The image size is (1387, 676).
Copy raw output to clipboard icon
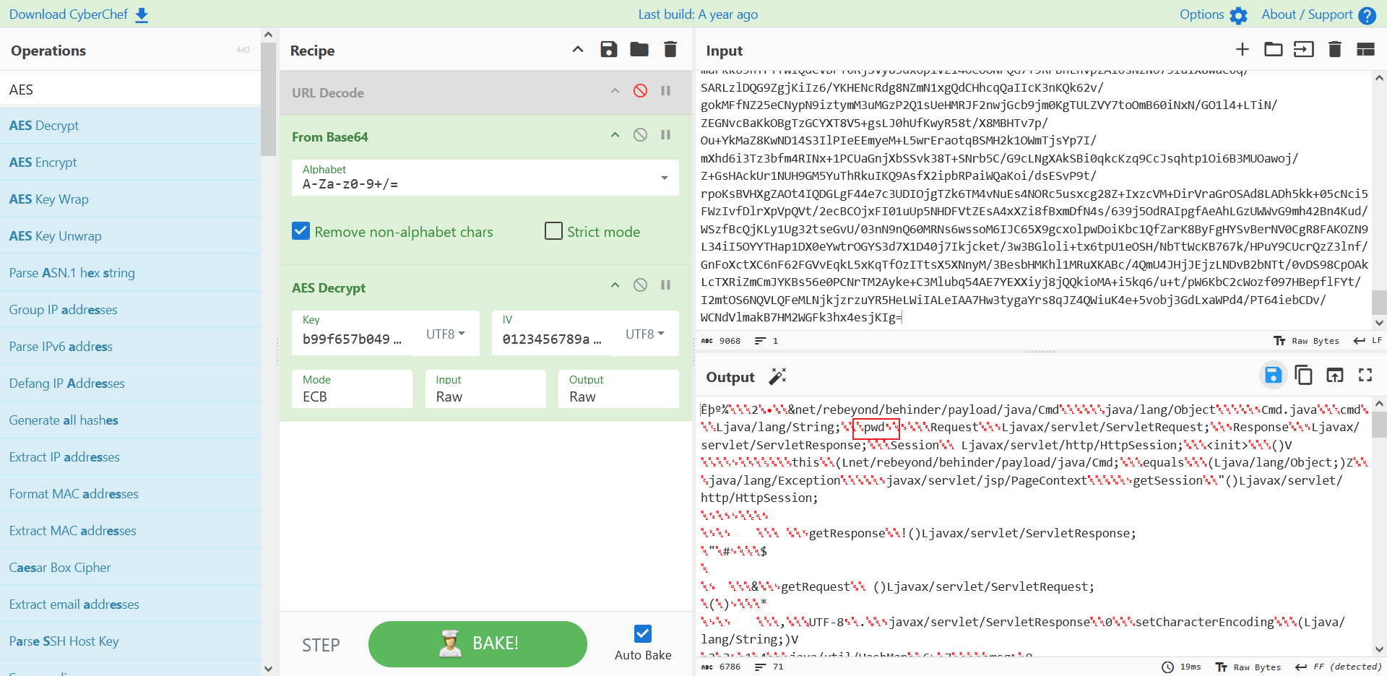coord(1304,375)
